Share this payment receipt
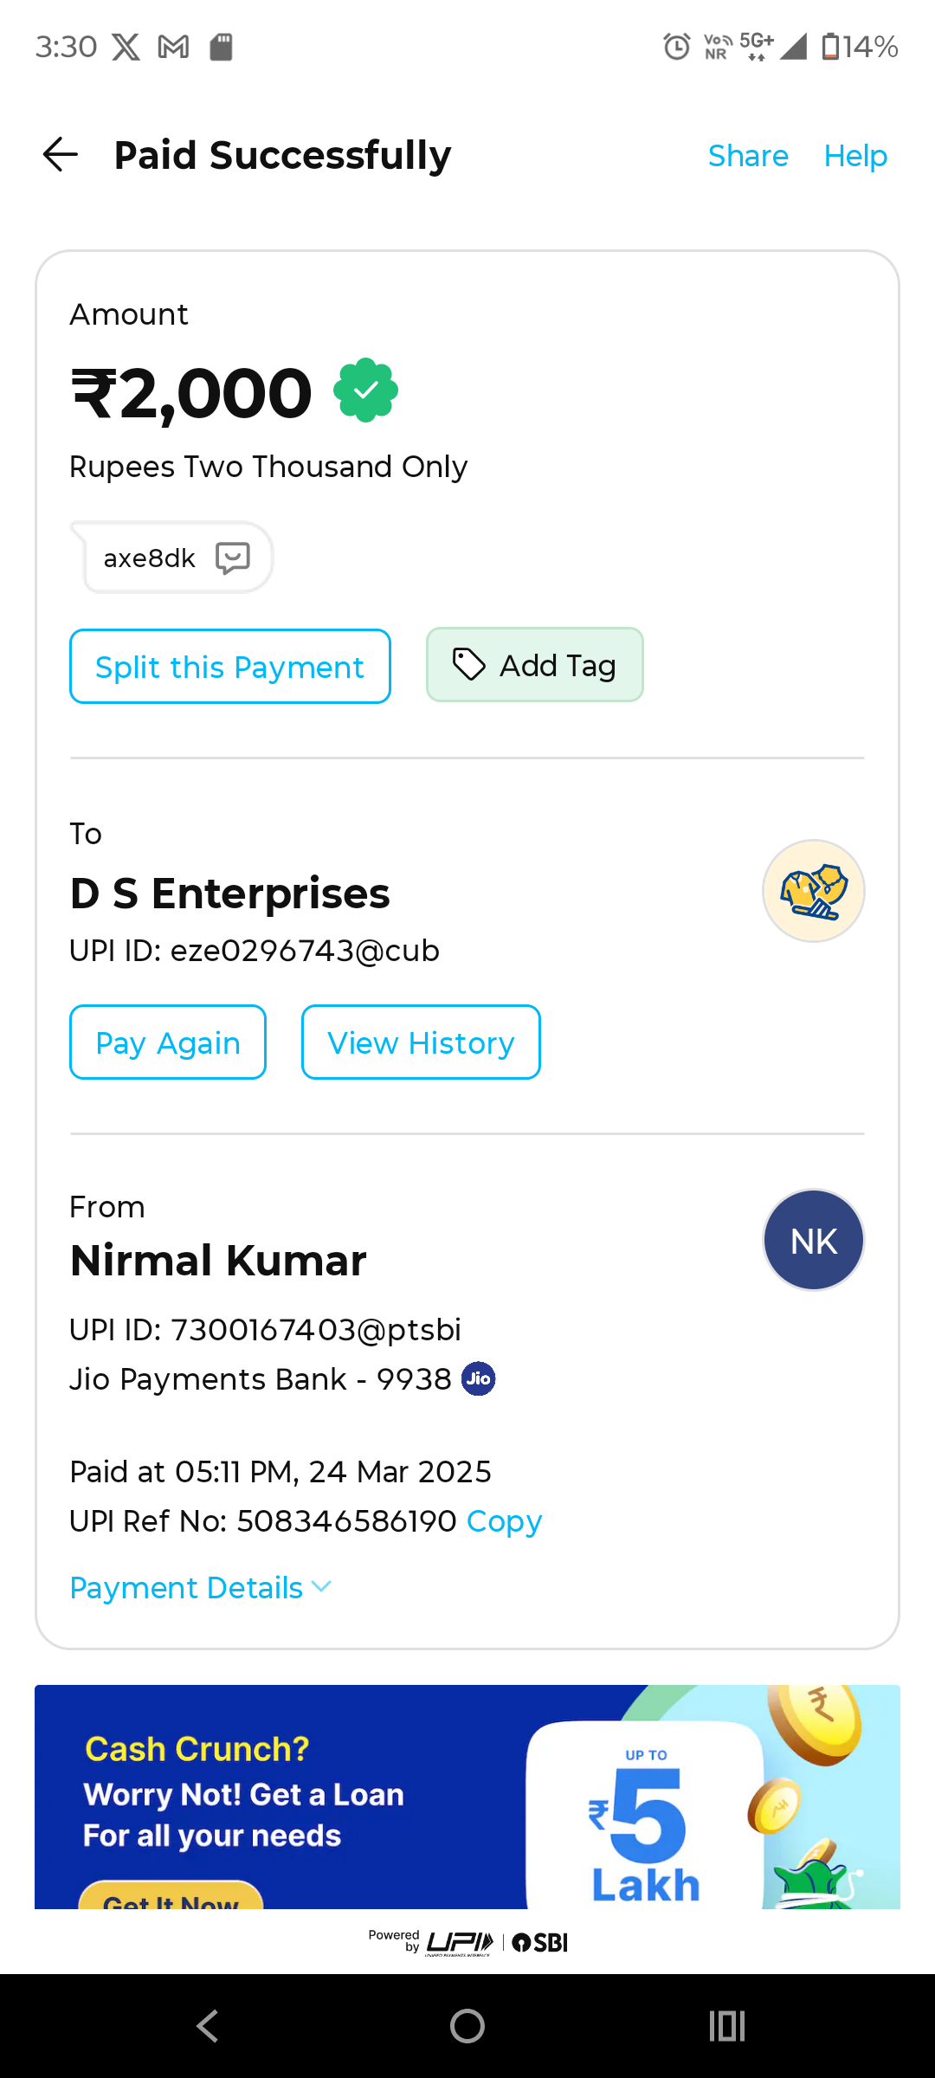 coord(748,156)
